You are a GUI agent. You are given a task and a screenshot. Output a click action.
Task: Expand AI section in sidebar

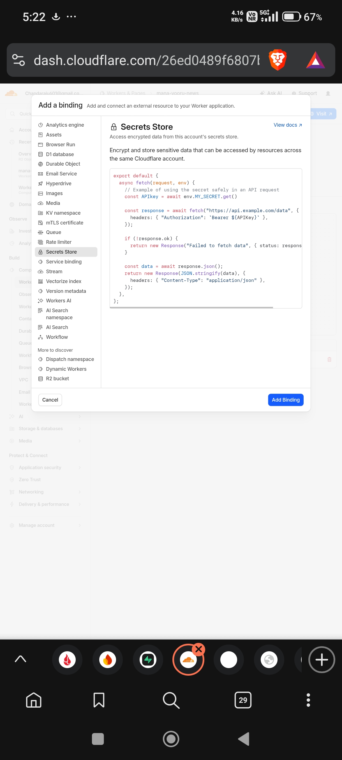45,416
